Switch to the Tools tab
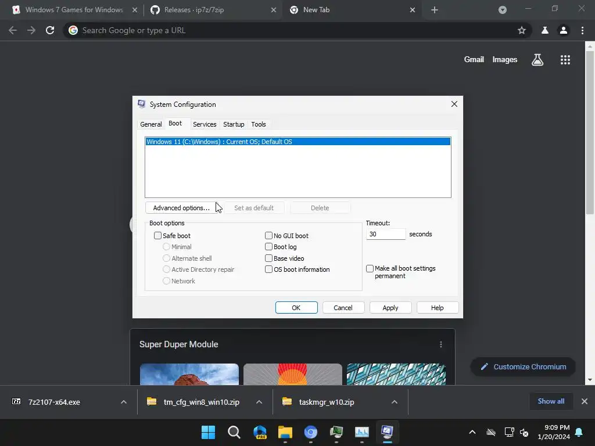 pos(259,124)
